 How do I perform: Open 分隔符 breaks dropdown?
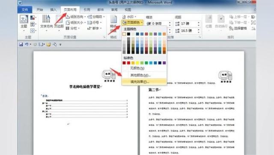pyautogui.click(x=96, y=17)
